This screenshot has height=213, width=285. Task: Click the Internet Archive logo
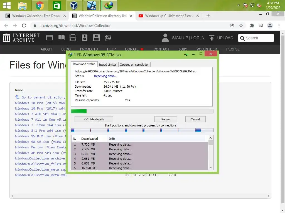coord(21,38)
